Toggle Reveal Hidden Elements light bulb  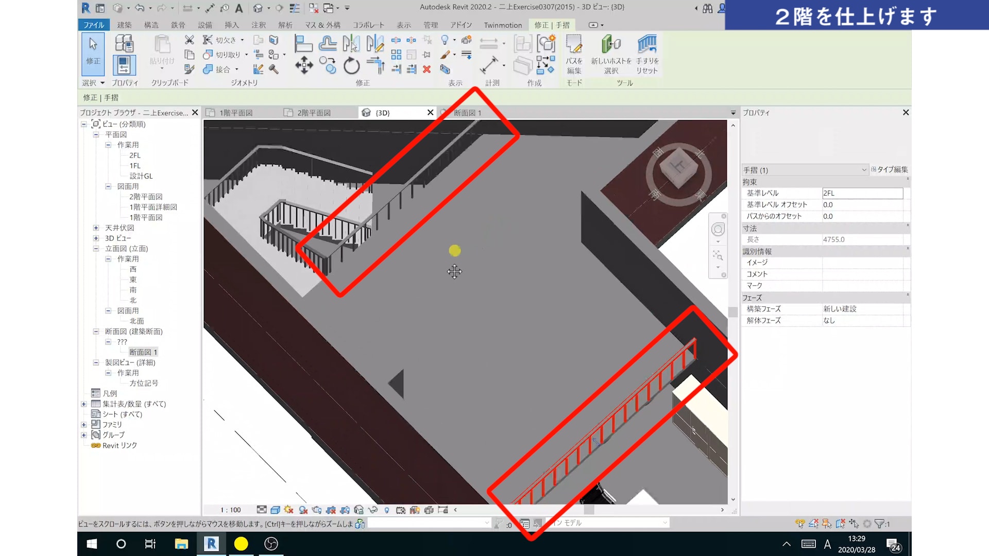tap(386, 510)
